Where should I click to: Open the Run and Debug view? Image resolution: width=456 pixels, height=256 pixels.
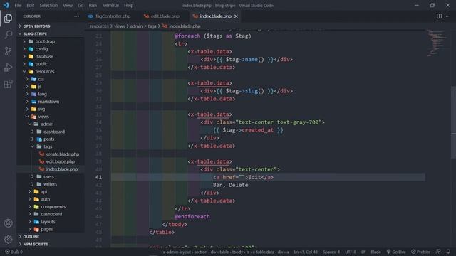[8, 68]
